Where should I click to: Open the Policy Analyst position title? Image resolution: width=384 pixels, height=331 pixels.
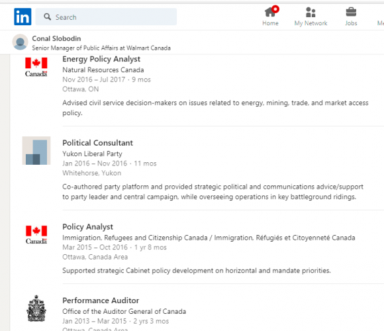click(x=87, y=226)
